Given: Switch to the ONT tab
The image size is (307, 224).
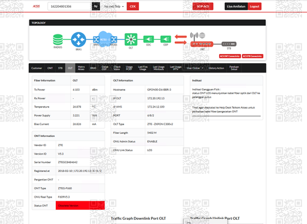Looking at the screenshot, I should 50,68.
